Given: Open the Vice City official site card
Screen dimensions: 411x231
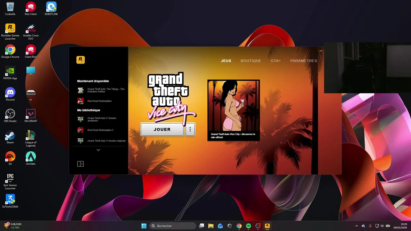Looking at the screenshot, I should coord(233,110).
